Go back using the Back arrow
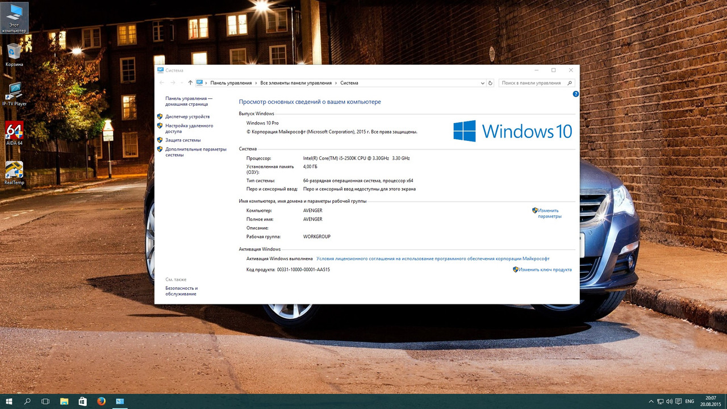This screenshot has height=409, width=727. point(163,83)
